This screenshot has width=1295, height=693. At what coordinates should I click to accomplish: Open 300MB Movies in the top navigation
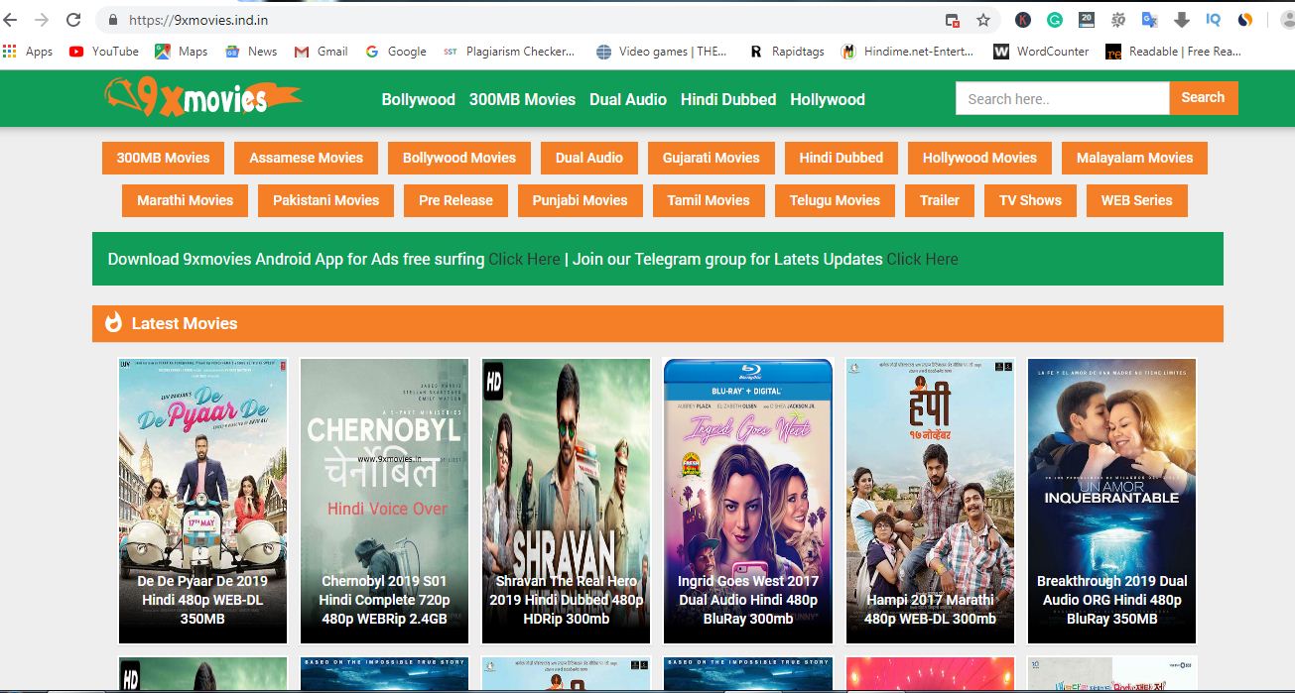tap(522, 99)
